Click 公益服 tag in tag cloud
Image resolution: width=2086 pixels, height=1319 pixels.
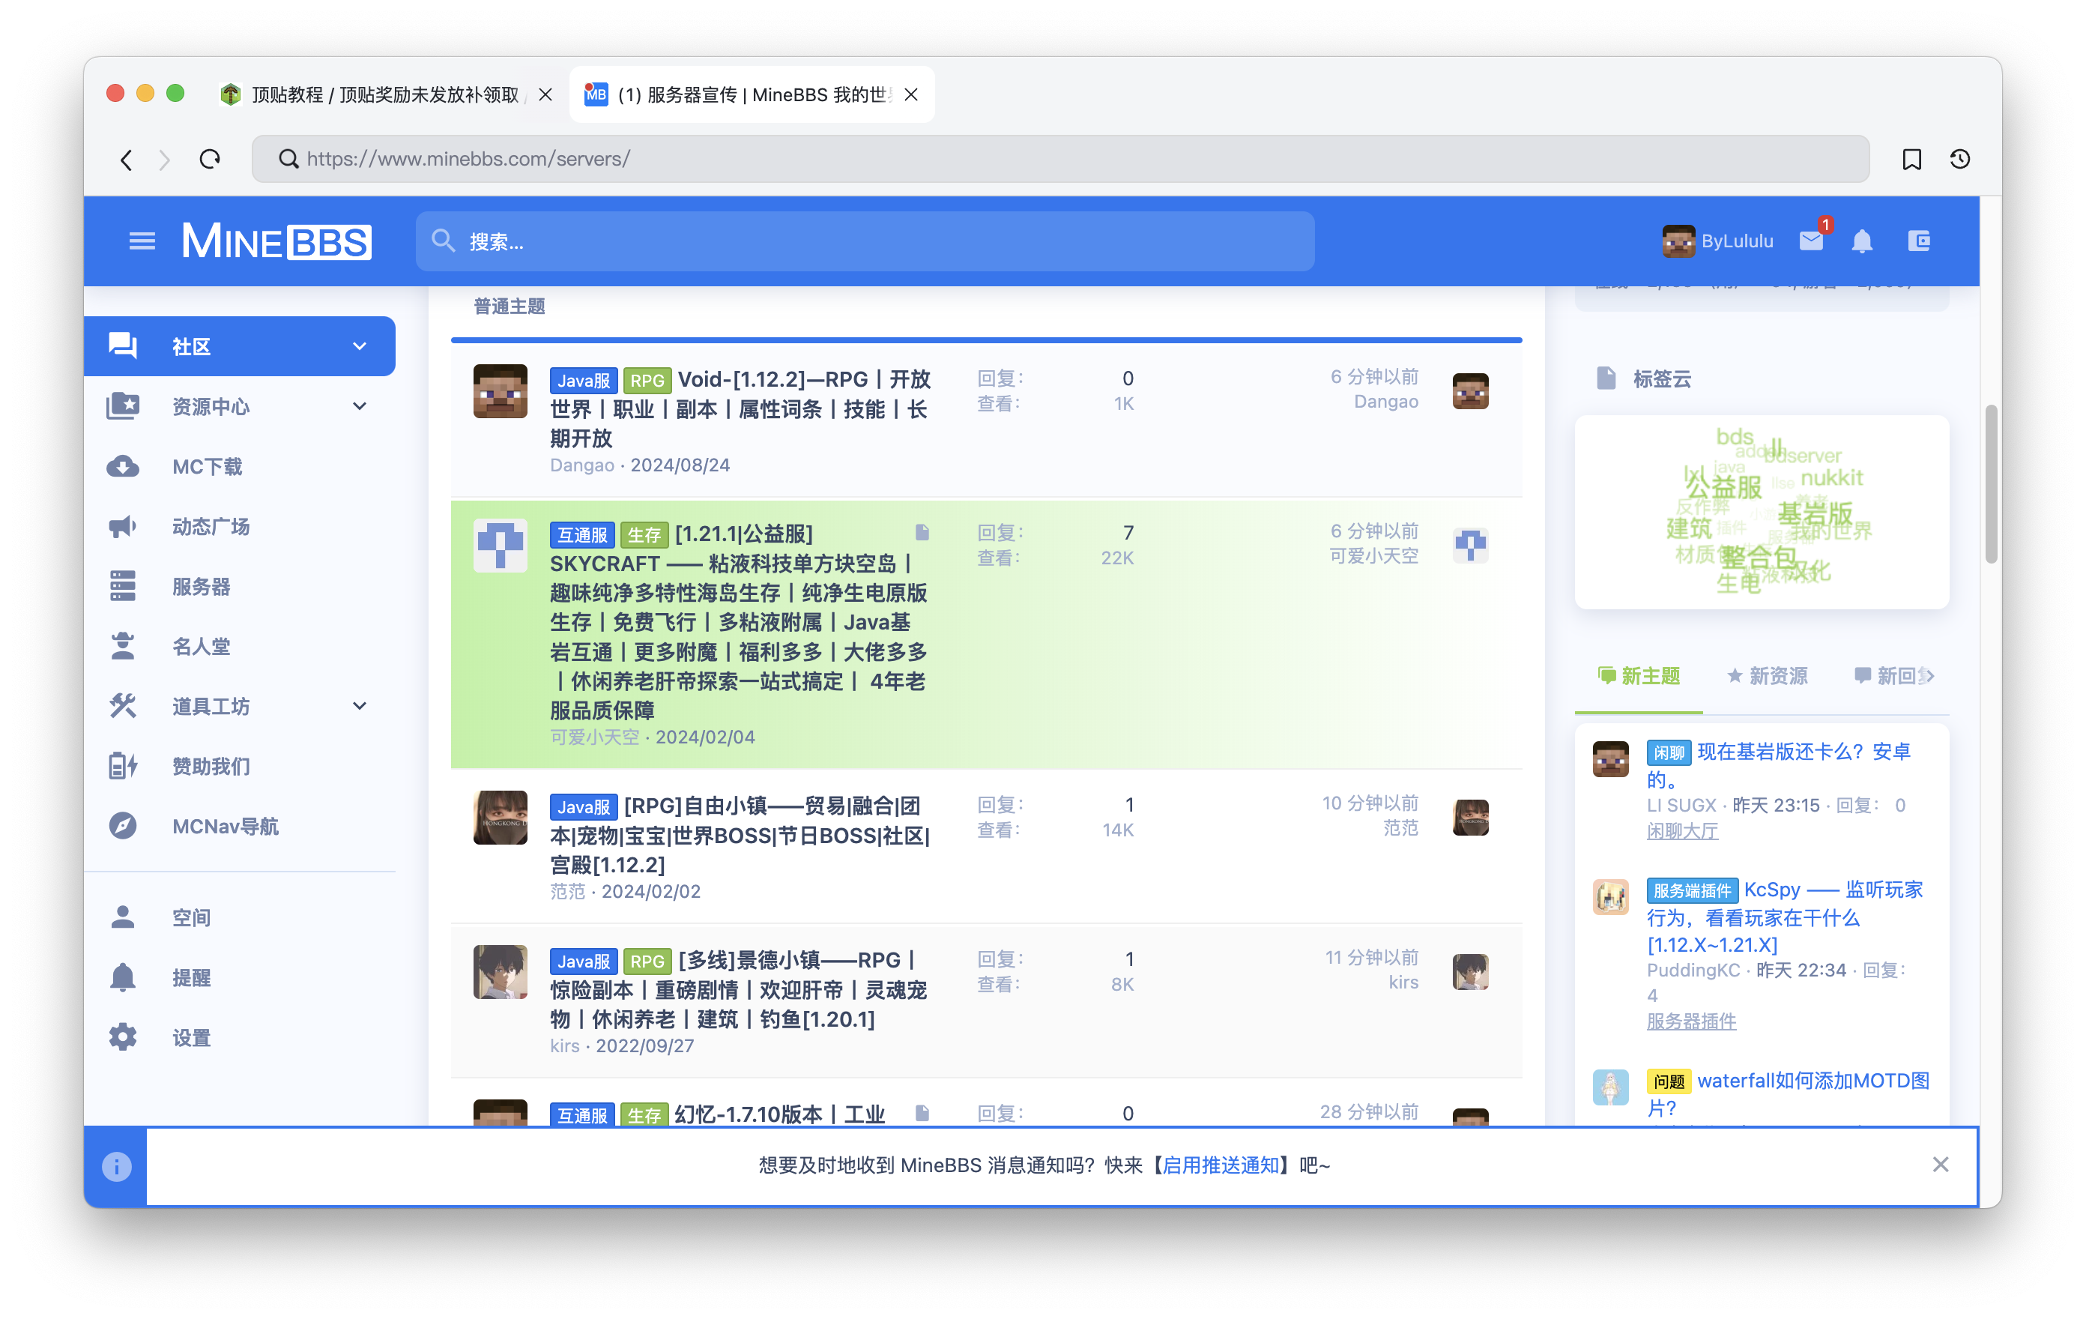point(1724,486)
